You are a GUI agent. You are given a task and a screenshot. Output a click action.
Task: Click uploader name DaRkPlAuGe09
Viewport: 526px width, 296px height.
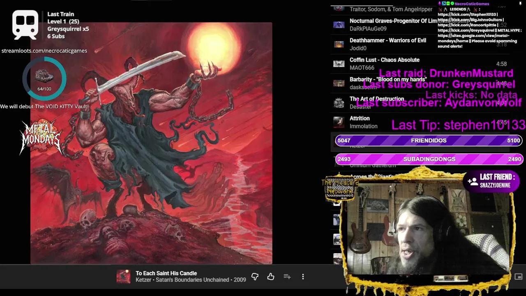tap(368, 29)
